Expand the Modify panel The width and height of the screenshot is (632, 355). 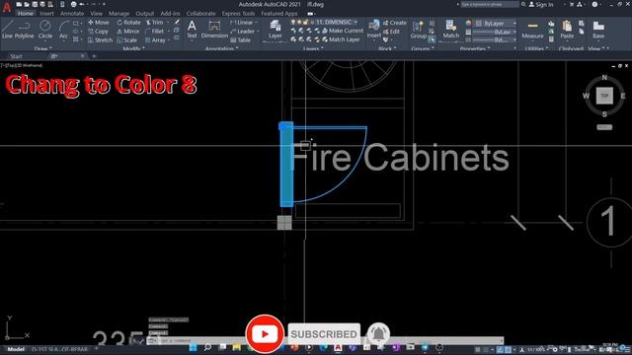[133, 48]
